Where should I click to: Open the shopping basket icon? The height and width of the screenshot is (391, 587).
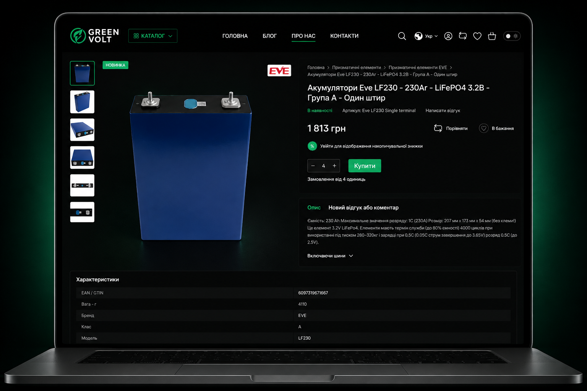click(492, 36)
